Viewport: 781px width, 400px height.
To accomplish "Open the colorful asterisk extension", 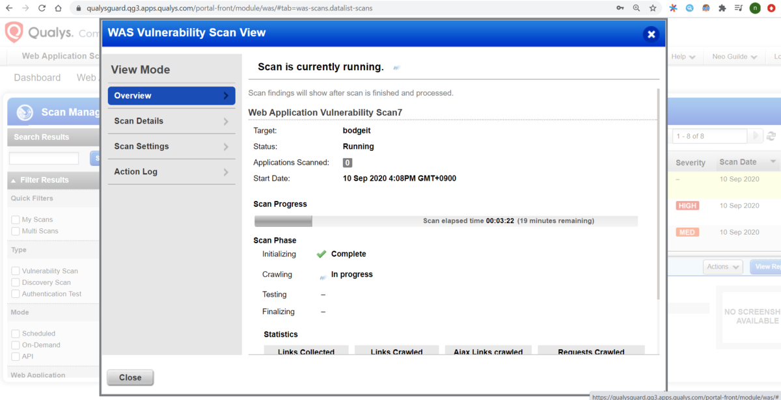I will pos(674,8).
